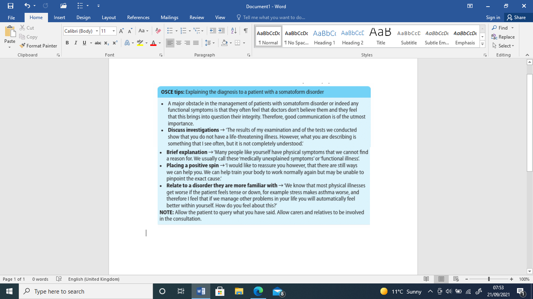The height and width of the screenshot is (299, 533).
Task: Click the Sort A-Z icon
Action: (x=234, y=31)
